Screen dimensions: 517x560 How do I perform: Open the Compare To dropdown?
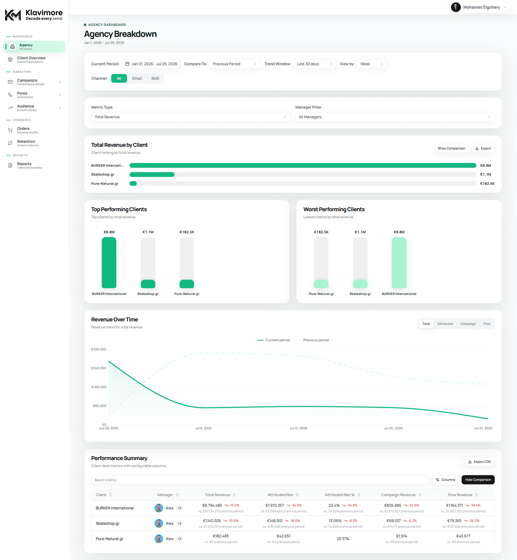235,64
